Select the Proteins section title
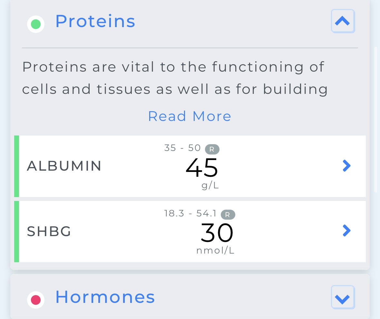The image size is (380, 319). click(95, 21)
